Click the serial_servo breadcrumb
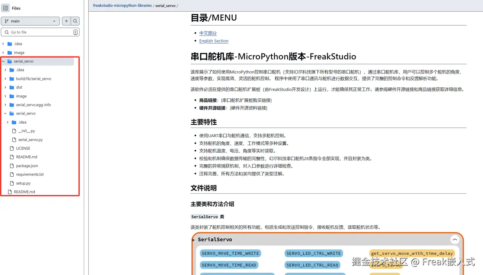483x275 pixels. (165, 6)
